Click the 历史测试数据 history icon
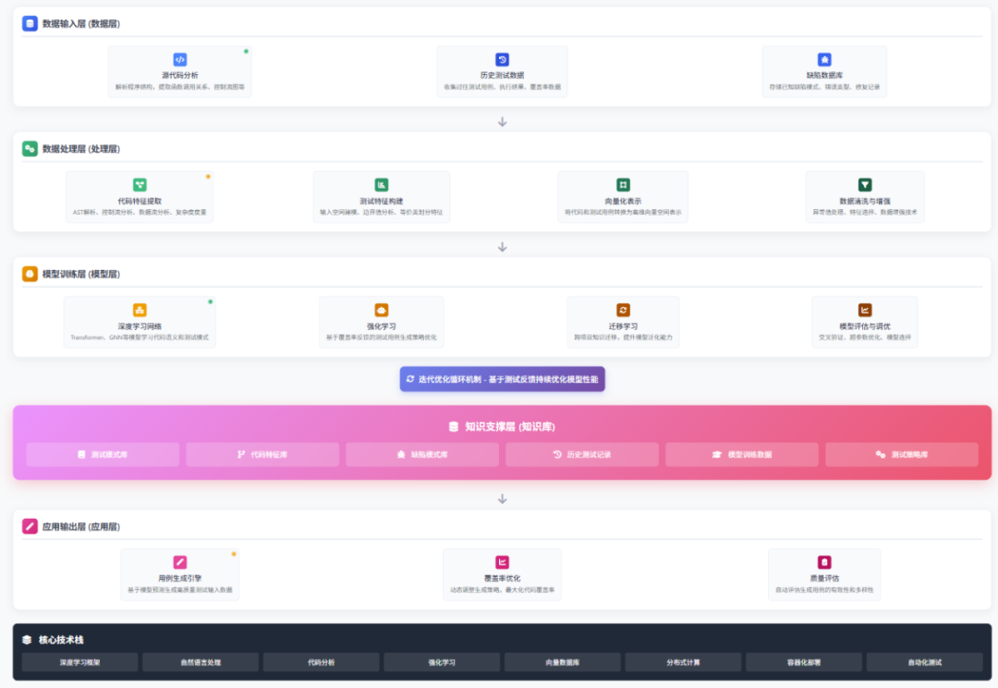 click(x=502, y=59)
